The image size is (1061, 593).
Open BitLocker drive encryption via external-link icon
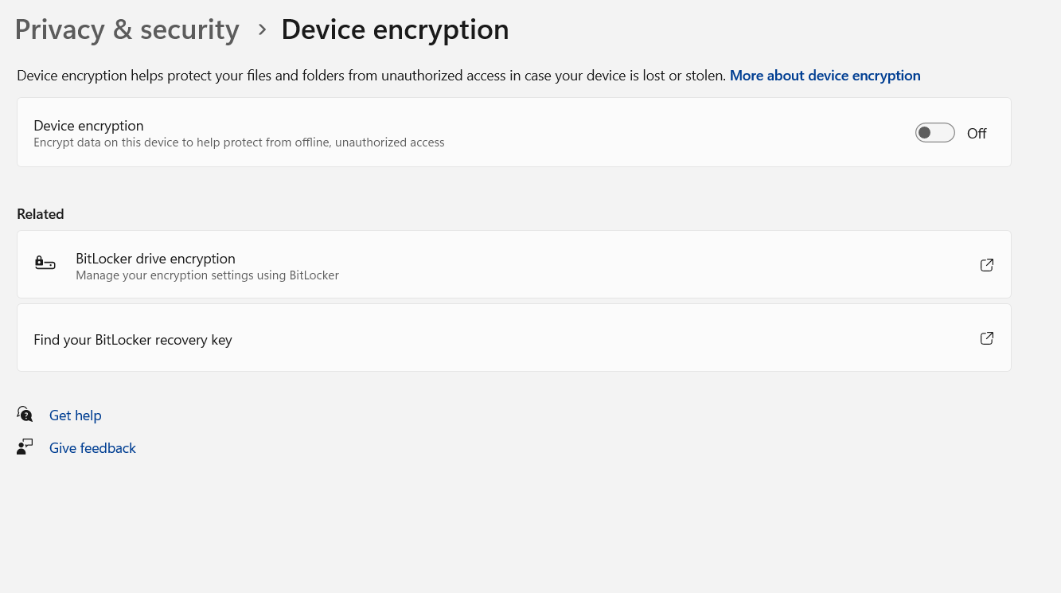tap(986, 265)
